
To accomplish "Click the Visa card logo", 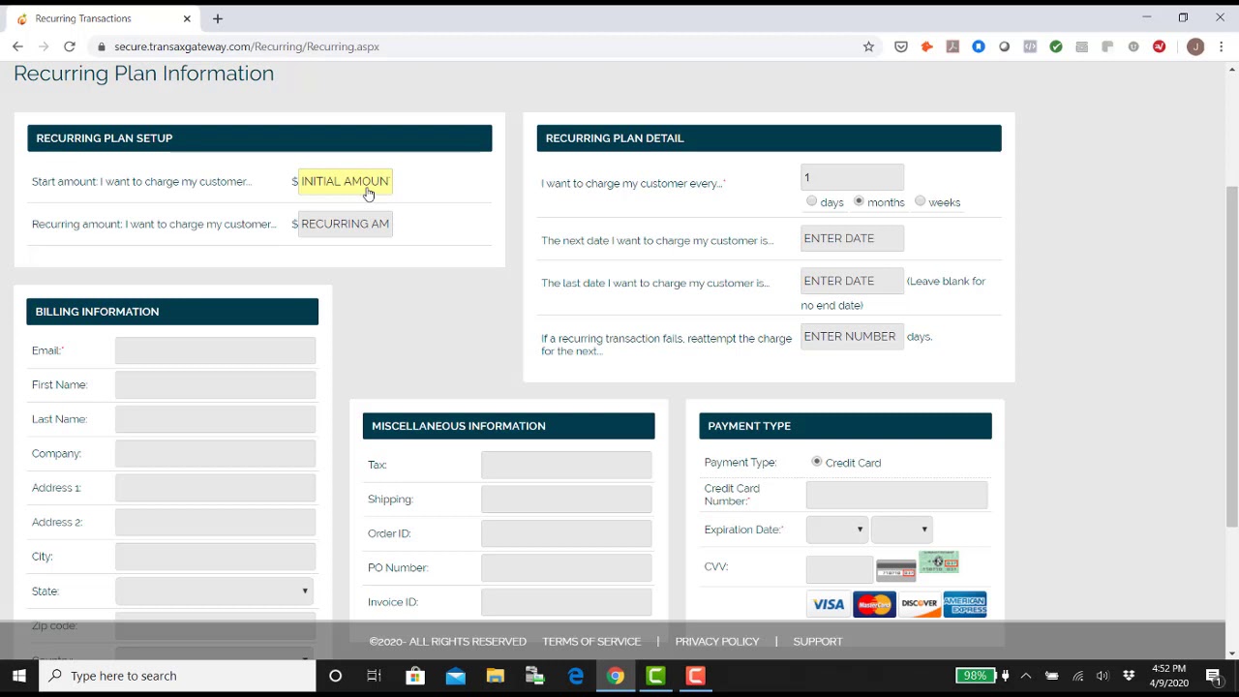I will [x=829, y=604].
